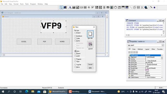Switch to the Favorites tab in Properties

click(160, 49)
